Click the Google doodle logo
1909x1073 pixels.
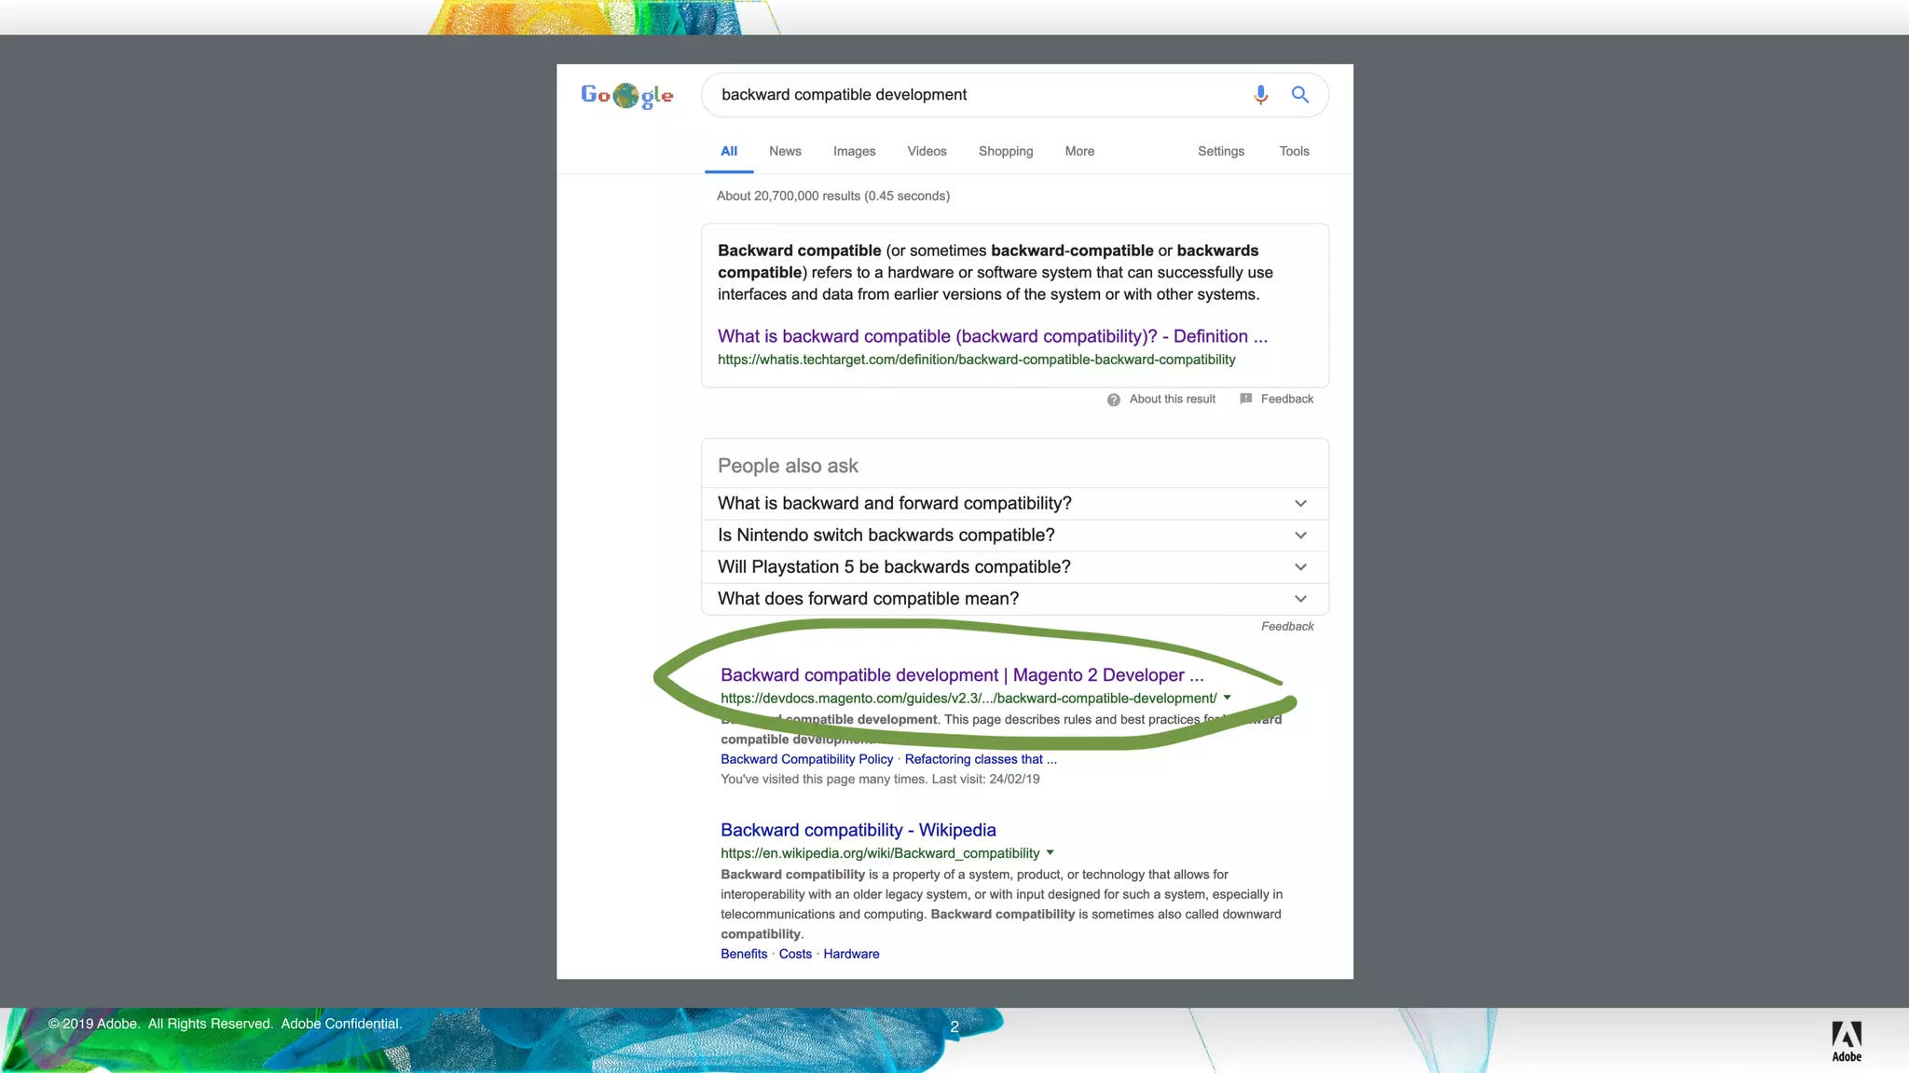point(626,95)
